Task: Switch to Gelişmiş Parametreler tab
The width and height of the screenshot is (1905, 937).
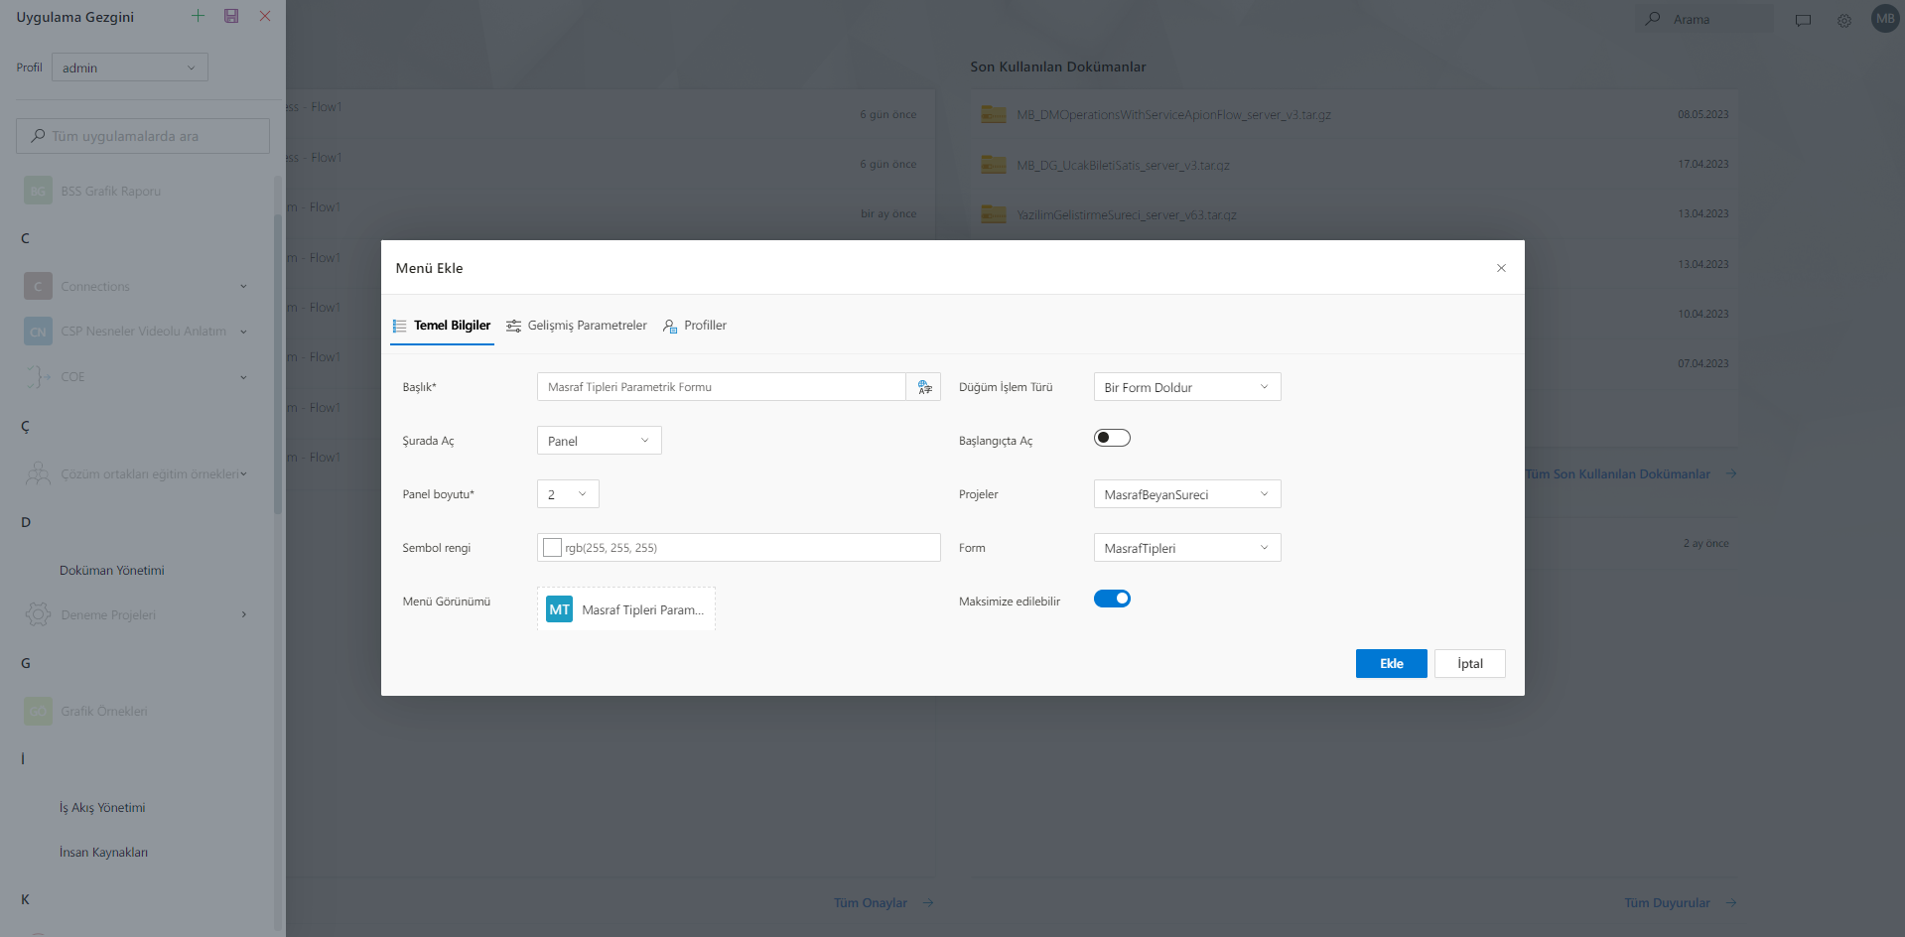Action: pos(577,326)
